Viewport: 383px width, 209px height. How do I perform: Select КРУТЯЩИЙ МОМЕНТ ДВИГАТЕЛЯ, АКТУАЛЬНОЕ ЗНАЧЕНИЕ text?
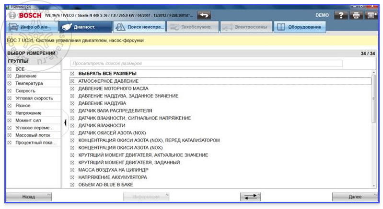[x=143, y=155]
